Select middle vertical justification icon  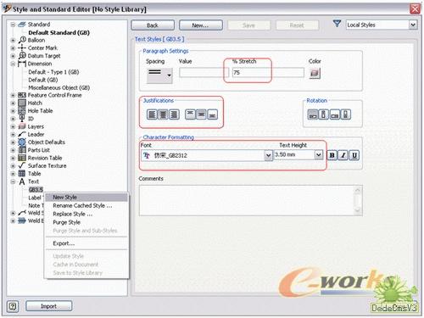click(x=201, y=114)
